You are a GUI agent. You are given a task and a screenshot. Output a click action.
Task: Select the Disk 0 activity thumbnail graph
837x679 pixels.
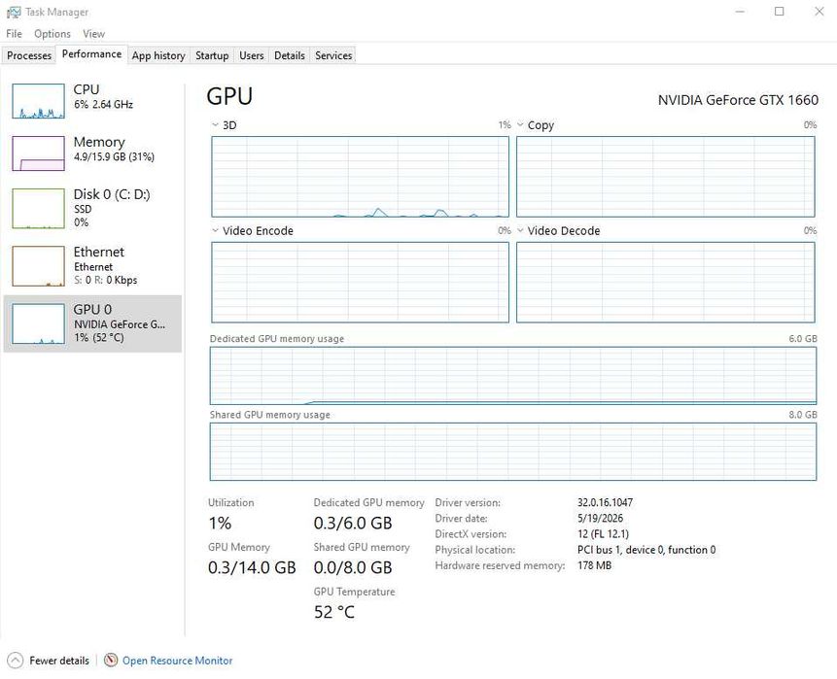click(x=39, y=209)
